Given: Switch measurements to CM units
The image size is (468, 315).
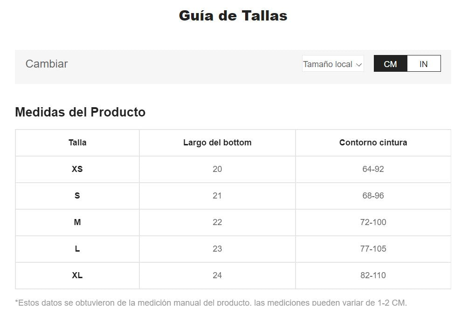Looking at the screenshot, I should point(390,64).
